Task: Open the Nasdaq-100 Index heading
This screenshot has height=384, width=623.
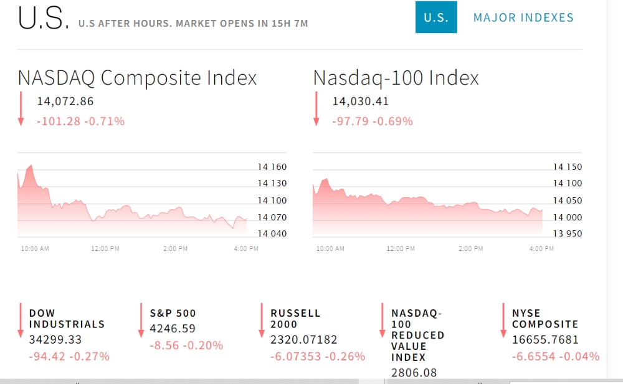Action: (x=396, y=77)
